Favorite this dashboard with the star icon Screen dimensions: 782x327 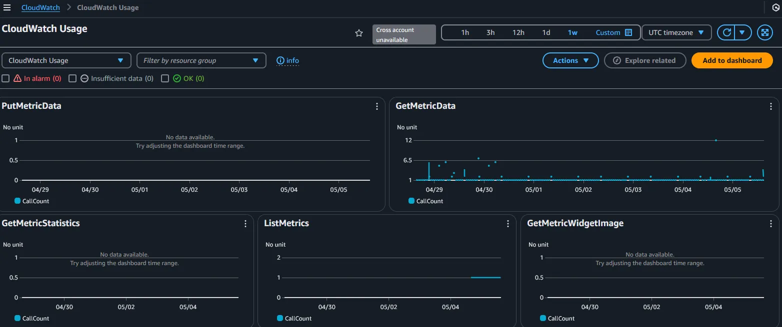coord(358,33)
